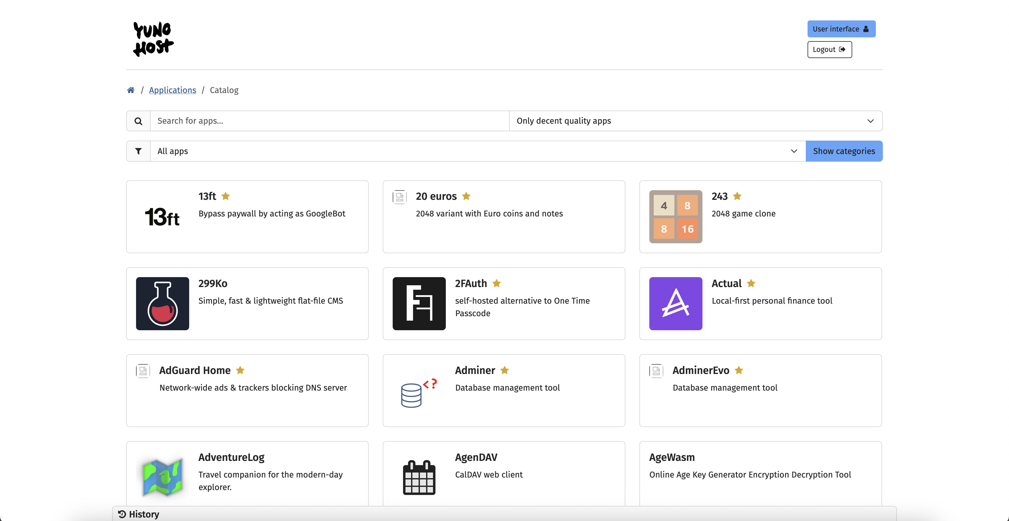Screen dimensions: 1009x521
Task: Click the home breadcrumb icon
Action: (x=131, y=90)
